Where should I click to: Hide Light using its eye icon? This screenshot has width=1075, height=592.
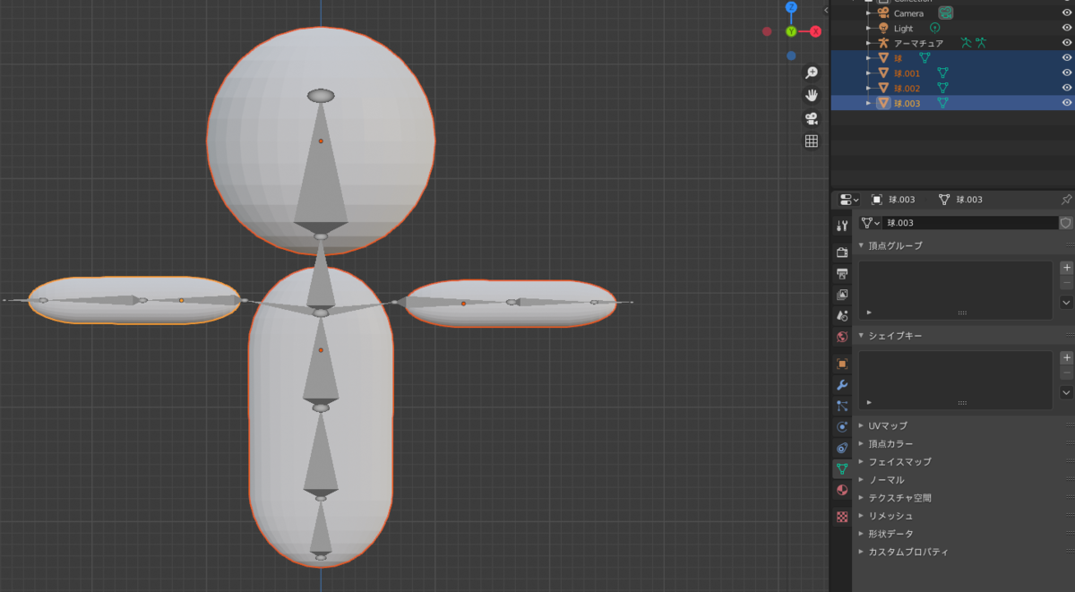(1066, 28)
